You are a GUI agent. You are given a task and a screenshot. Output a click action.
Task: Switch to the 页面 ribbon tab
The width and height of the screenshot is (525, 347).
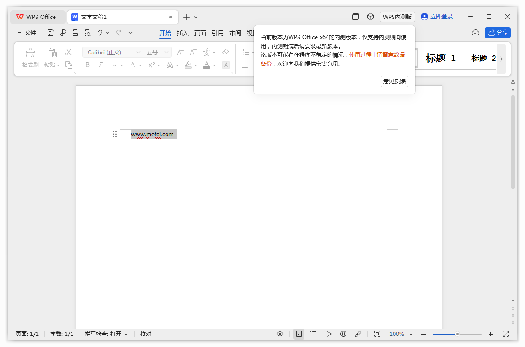pyautogui.click(x=200, y=33)
